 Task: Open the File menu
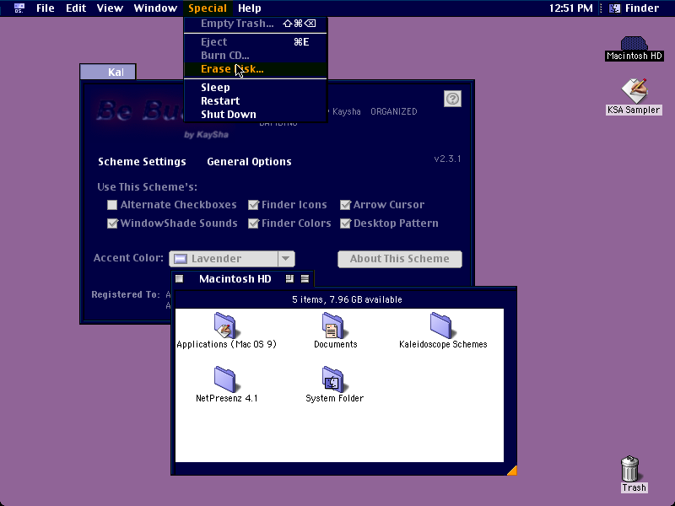(x=46, y=8)
